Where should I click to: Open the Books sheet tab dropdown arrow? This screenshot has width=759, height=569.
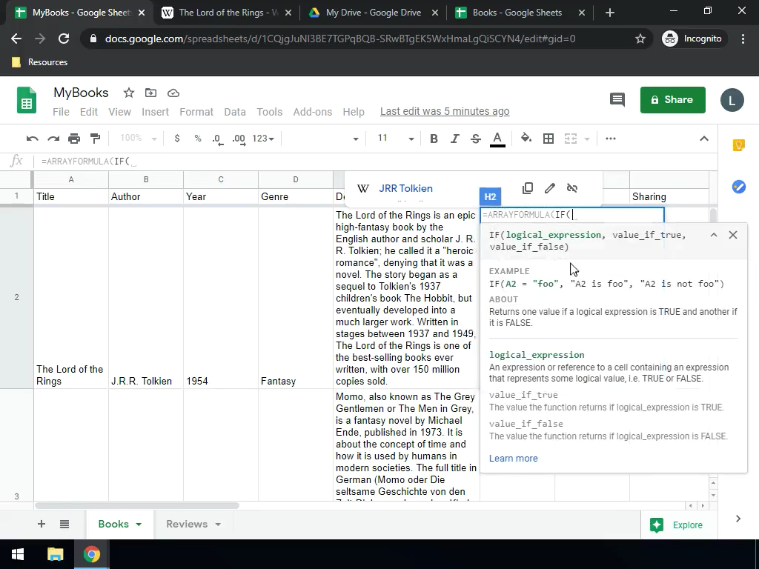pyautogui.click(x=139, y=525)
